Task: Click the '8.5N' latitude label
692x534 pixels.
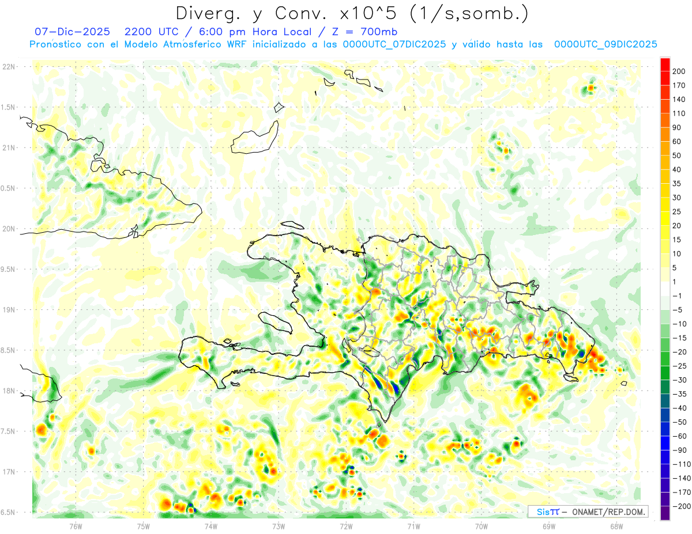Action: [x=8, y=350]
